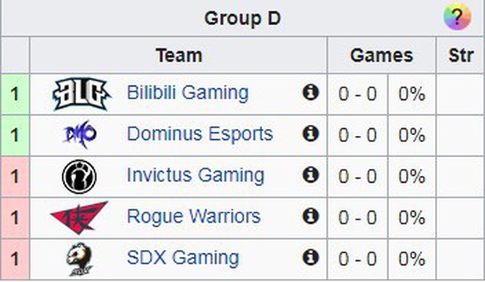Select the Team column header
Image resolution: width=485 pixels, height=282 pixels.
coord(178,55)
